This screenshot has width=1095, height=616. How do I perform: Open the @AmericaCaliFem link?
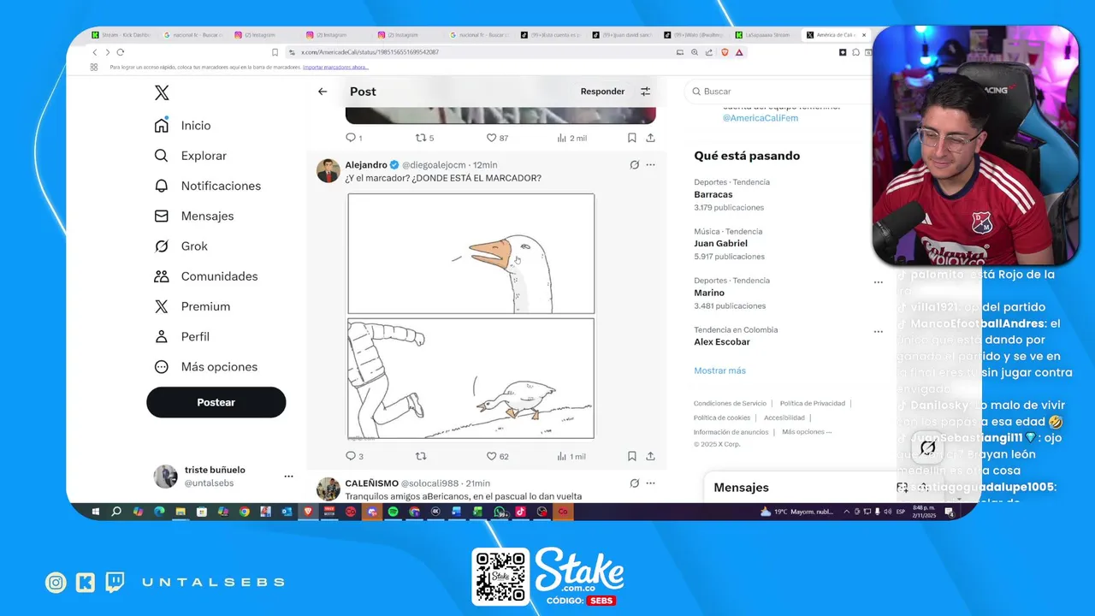(x=761, y=118)
